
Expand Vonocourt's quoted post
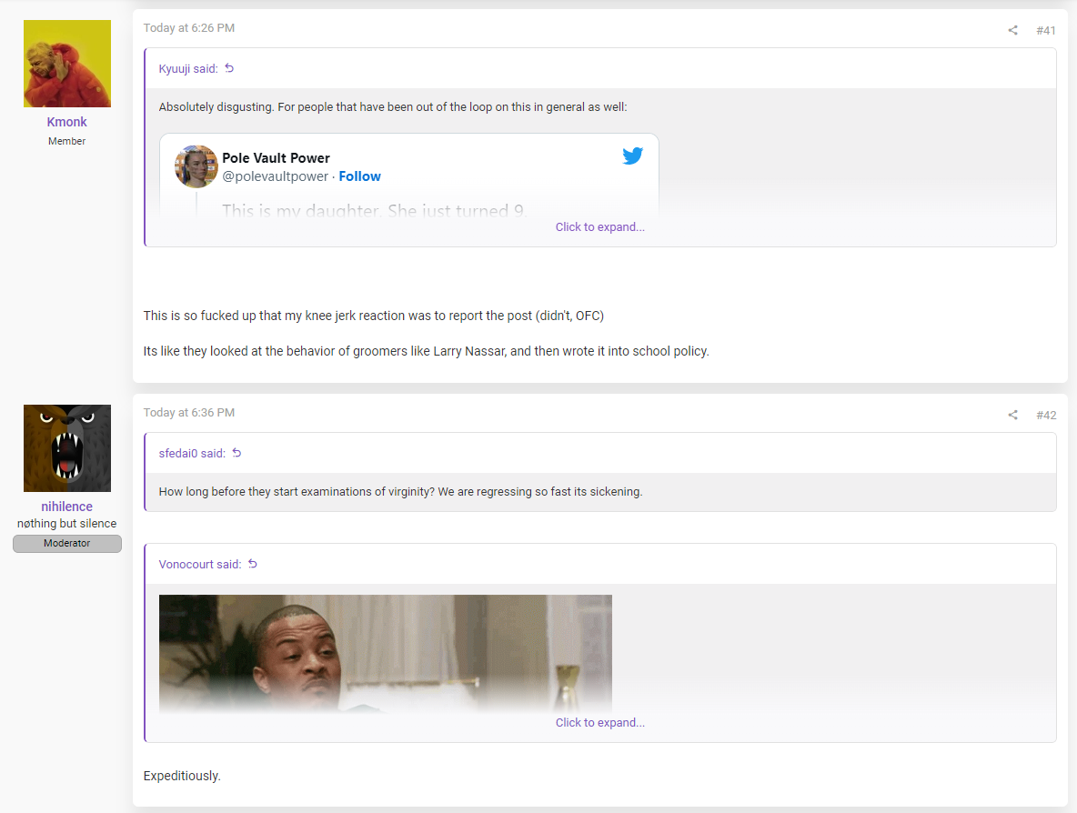(x=599, y=722)
